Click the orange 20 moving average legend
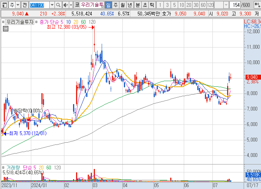Image resolution: width=261 pixels, height=189 pixels. [x=76, y=22]
